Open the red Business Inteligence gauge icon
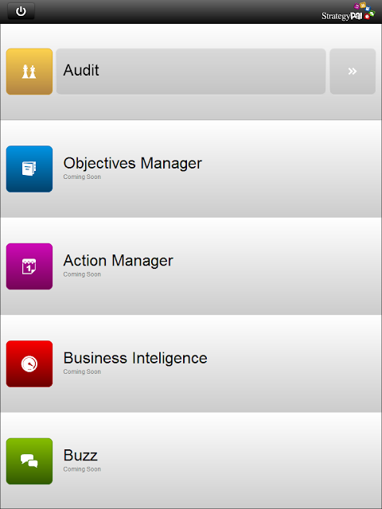 29,363
